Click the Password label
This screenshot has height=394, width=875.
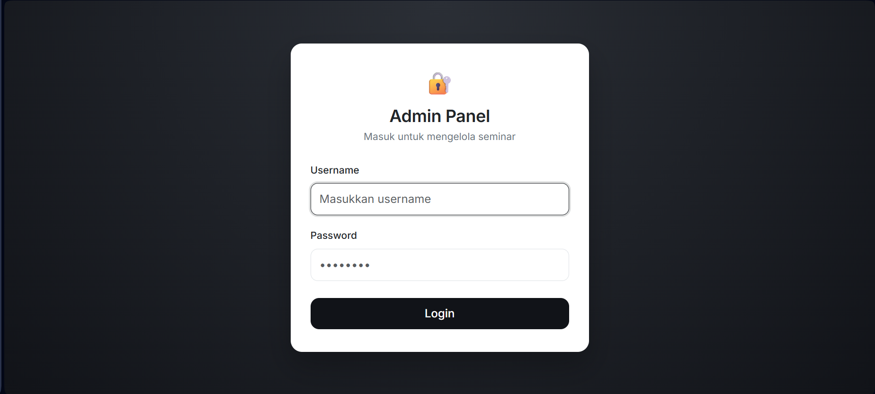point(333,236)
